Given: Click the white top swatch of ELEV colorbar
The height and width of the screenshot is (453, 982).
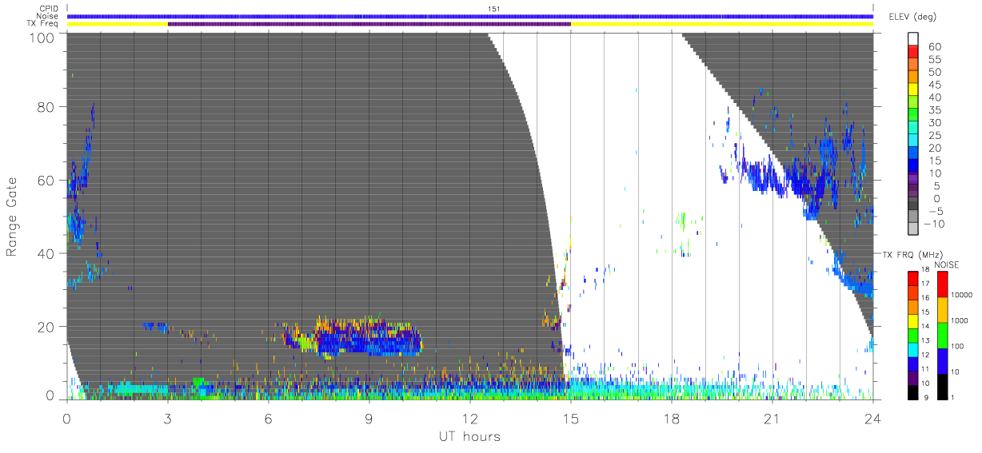Looking at the screenshot, I should 913,39.
